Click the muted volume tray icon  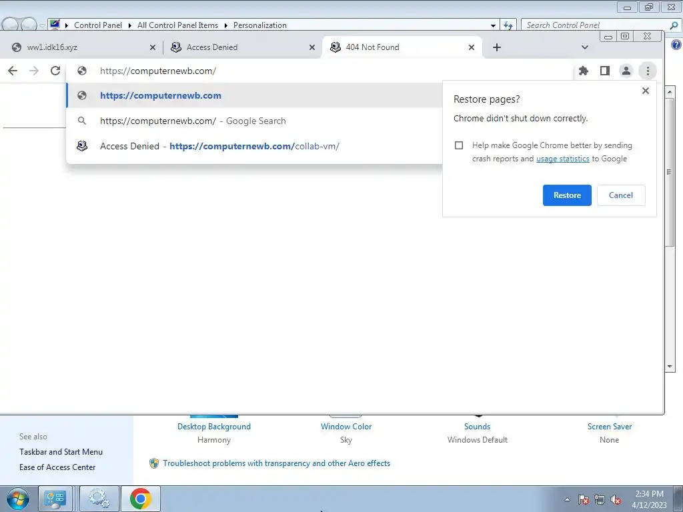pos(616,499)
